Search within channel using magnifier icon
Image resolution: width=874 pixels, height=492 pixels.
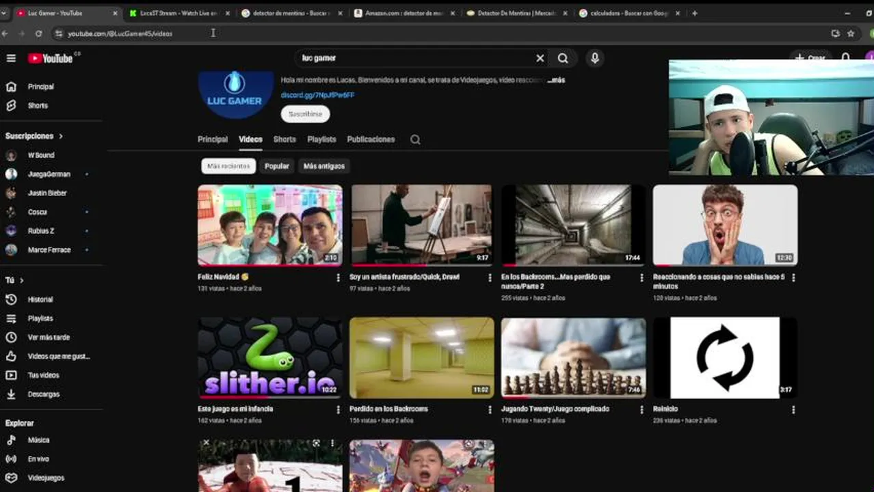click(415, 139)
